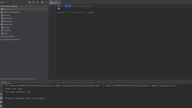Select sample.py in project tree
The height and width of the screenshot is (108, 192).
click(x=8, y=21)
